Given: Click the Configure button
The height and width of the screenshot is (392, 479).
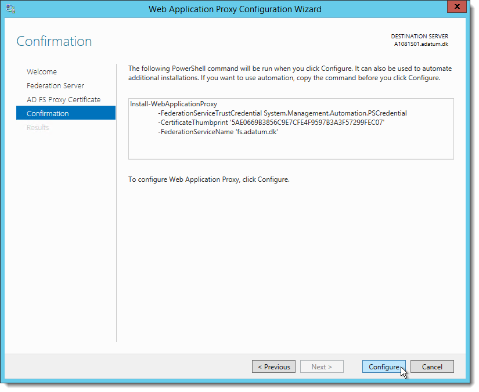Looking at the screenshot, I should coord(384,366).
